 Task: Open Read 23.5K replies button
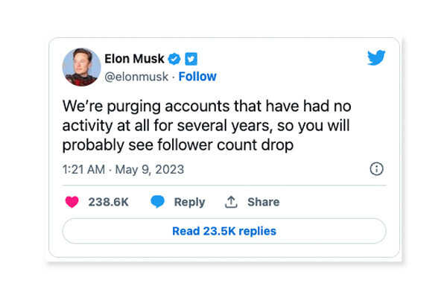click(223, 231)
